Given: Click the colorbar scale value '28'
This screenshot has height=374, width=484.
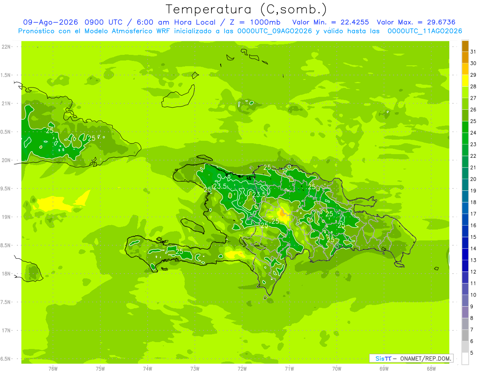Looking at the screenshot, I should pos(474,86).
